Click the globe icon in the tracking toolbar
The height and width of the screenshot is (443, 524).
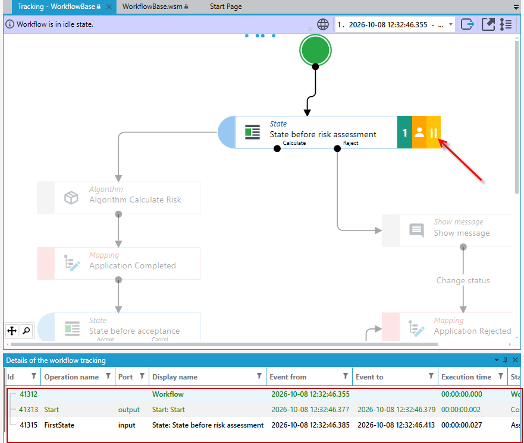point(323,24)
